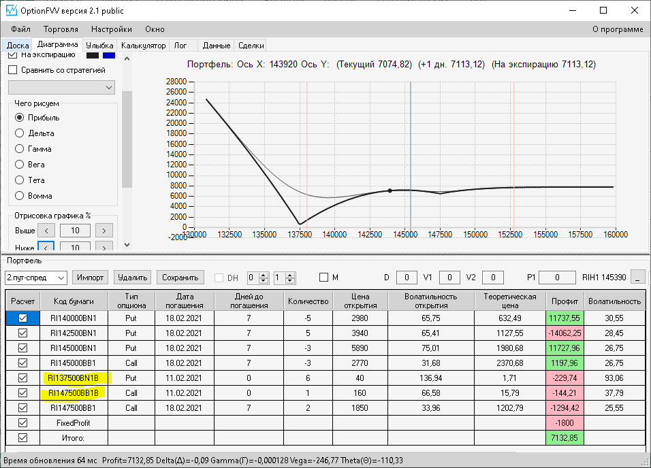
Task: Click the total profit cell 7132,85
Action: 565,437
